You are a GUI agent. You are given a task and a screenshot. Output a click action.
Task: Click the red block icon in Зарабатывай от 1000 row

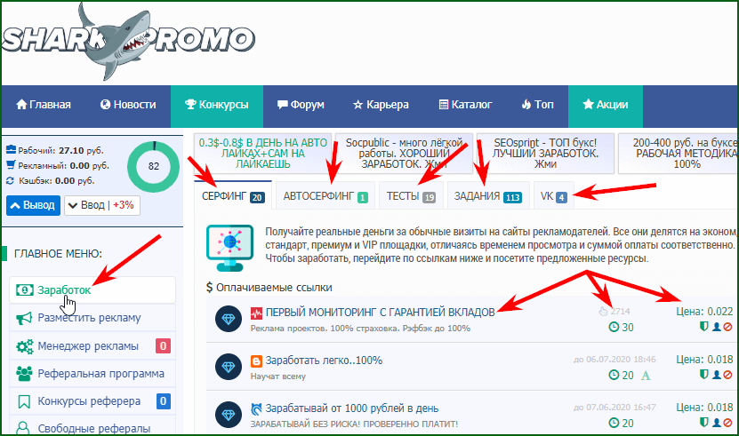727,423
